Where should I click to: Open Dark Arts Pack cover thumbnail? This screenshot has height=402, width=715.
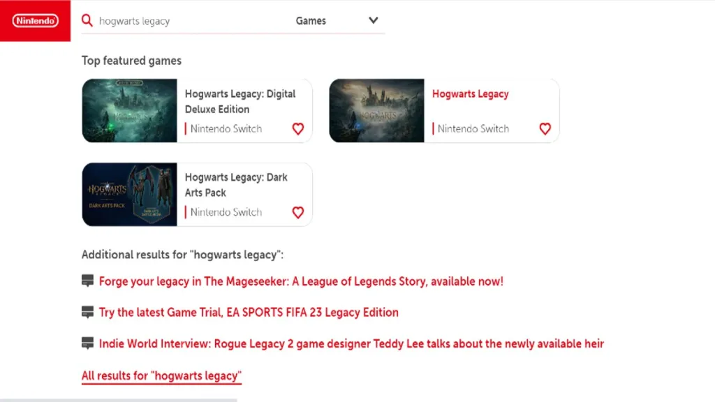(x=129, y=195)
